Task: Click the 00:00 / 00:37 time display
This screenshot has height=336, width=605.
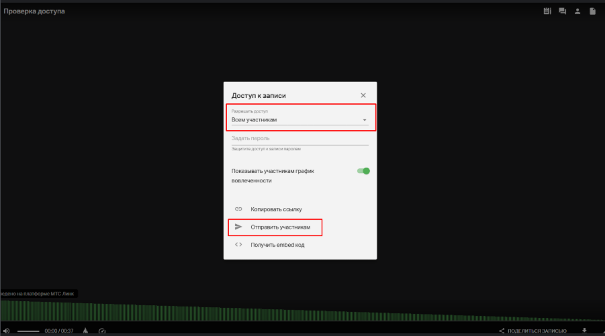Action: (x=59, y=331)
